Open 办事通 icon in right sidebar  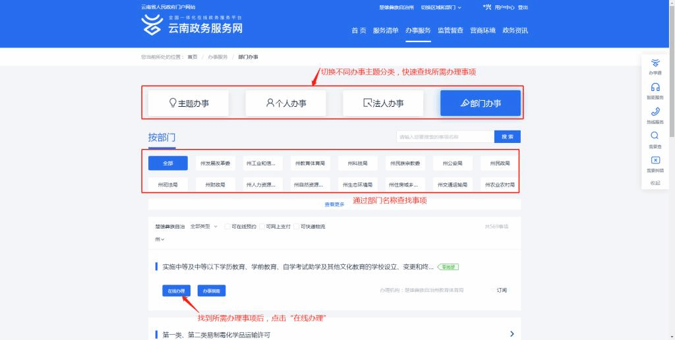[x=655, y=64]
